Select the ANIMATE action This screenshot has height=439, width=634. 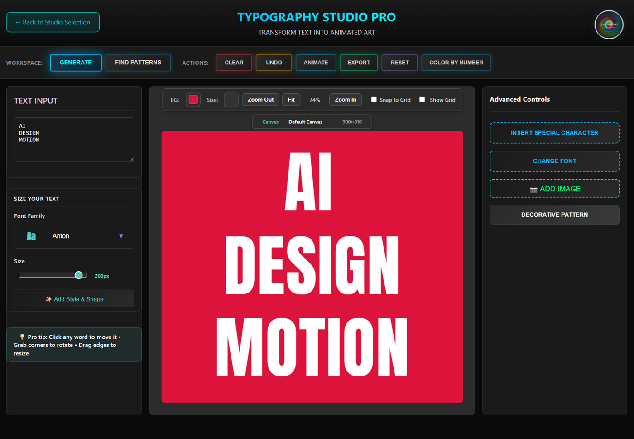(x=316, y=63)
